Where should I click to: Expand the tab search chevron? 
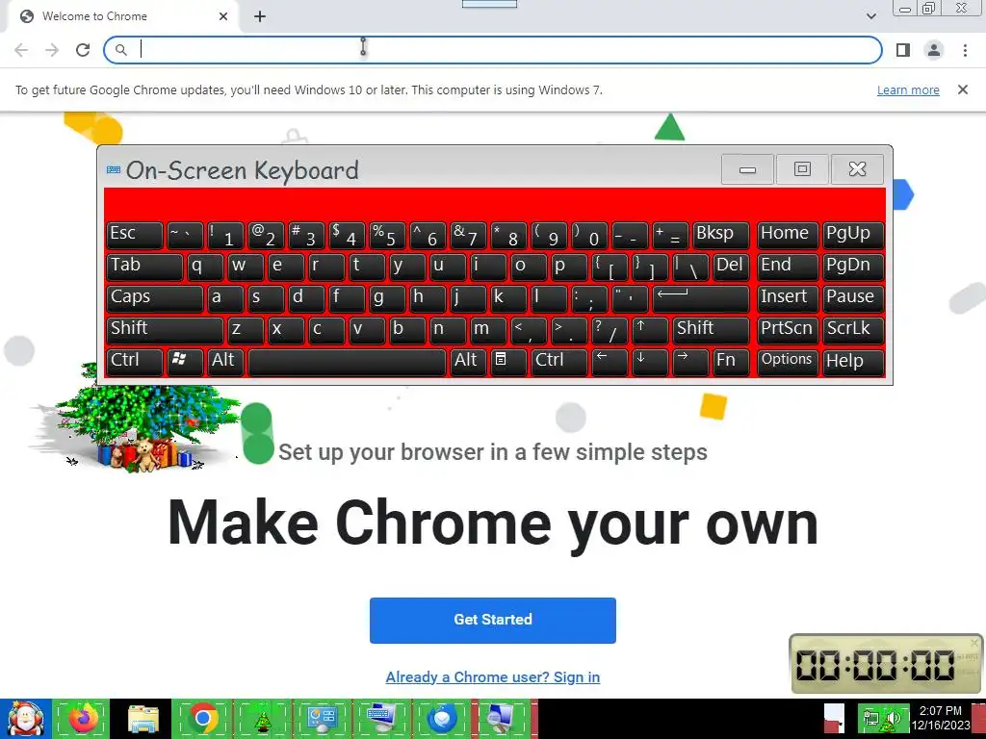(870, 16)
